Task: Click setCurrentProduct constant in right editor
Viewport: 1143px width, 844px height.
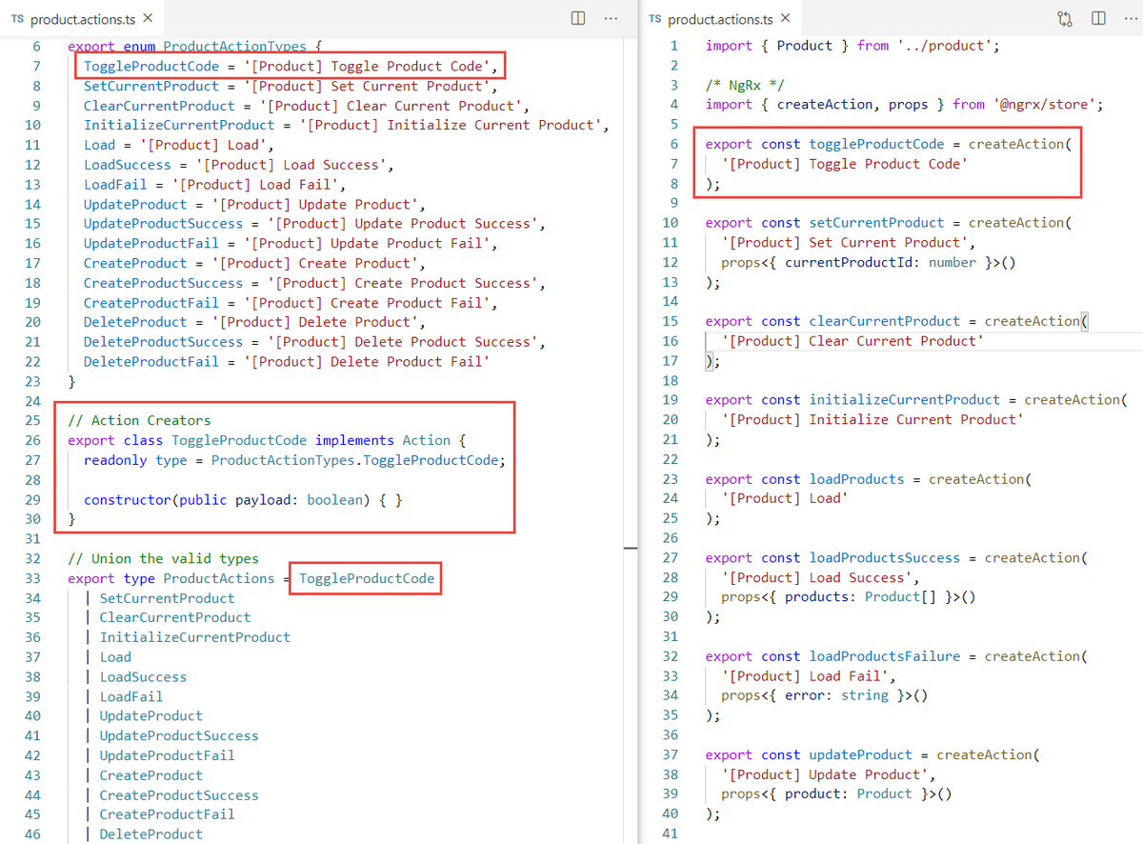Action: 877,223
